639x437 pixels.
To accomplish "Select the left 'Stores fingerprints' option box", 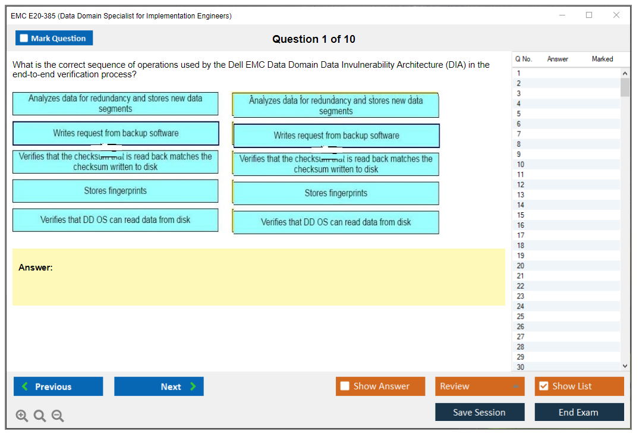I will (115, 191).
